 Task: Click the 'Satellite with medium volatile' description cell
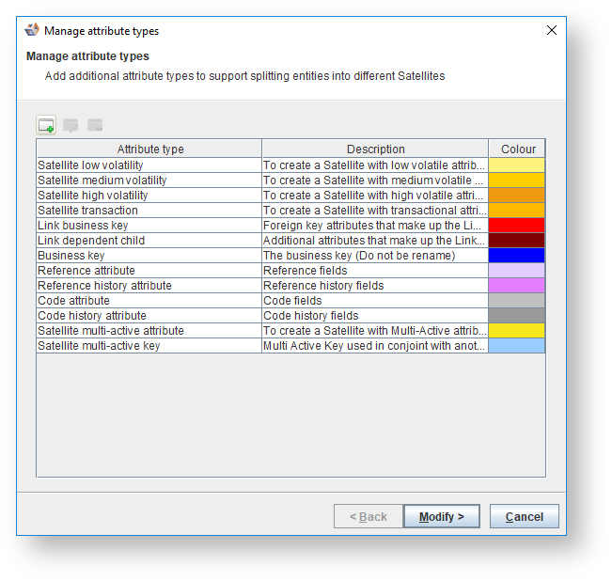tap(375, 181)
